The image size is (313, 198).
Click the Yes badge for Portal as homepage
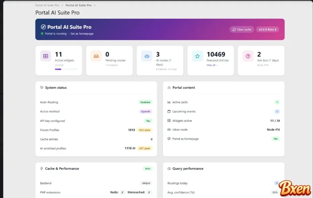click(x=276, y=139)
